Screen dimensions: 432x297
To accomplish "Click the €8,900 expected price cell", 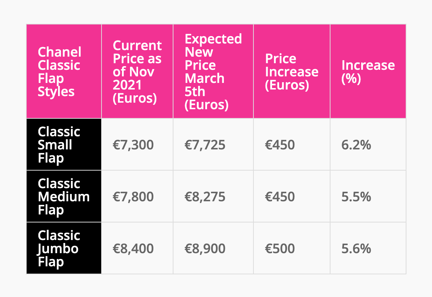I will (205, 249).
